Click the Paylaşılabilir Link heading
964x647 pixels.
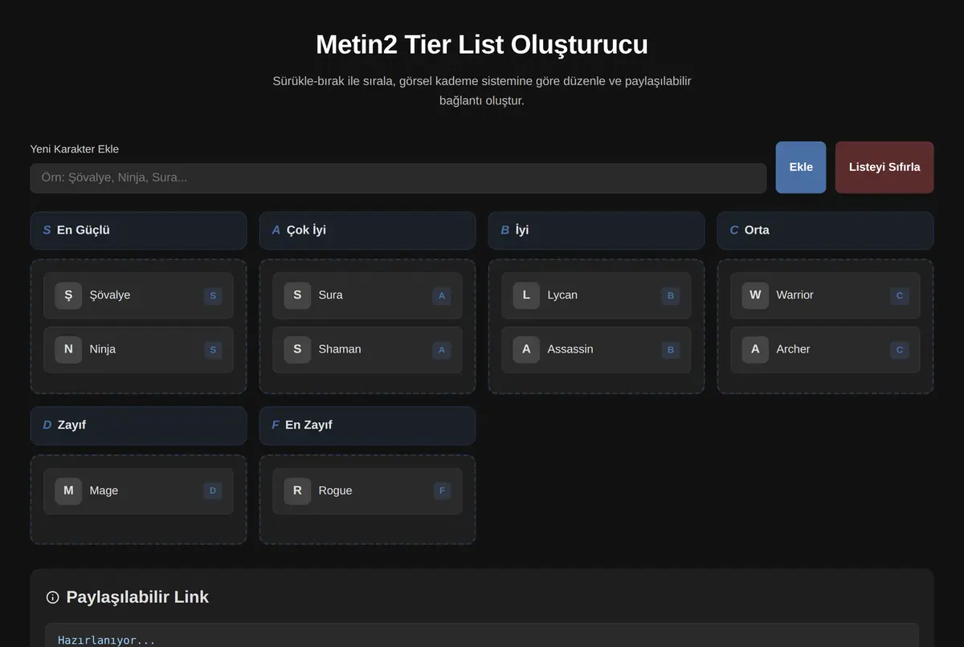[x=137, y=597]
